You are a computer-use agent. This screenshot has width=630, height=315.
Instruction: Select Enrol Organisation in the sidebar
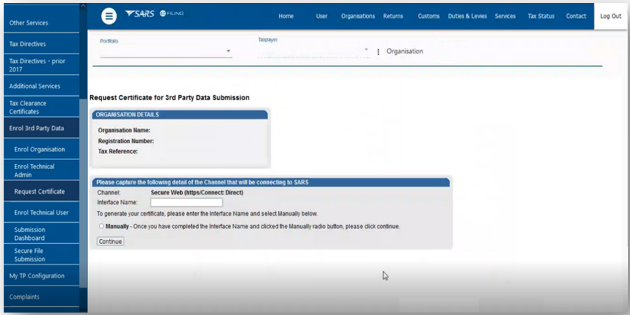(x=41, y=149)
